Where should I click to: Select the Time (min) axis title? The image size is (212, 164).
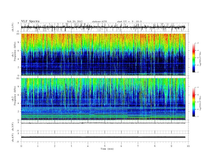[x=107, y=149]
